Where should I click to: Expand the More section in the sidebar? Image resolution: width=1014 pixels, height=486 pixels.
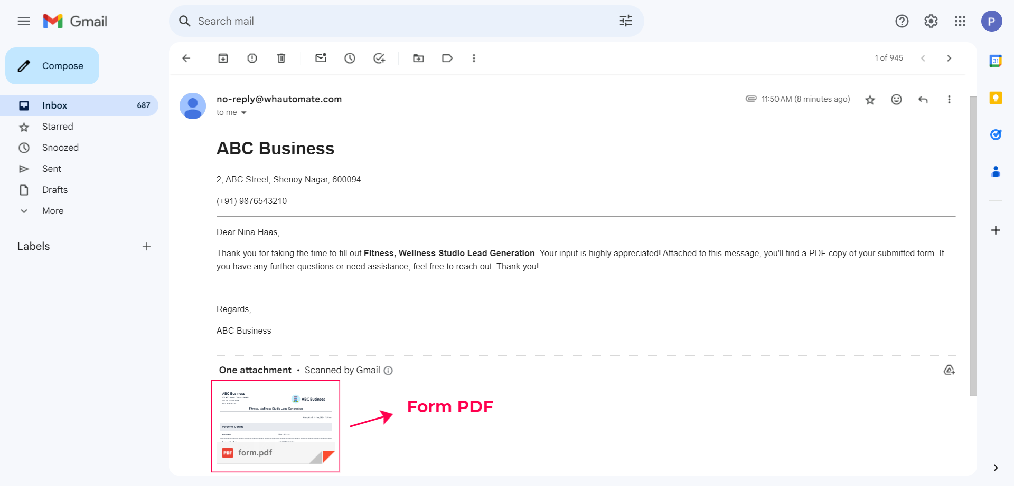click(x=53, y=211)
